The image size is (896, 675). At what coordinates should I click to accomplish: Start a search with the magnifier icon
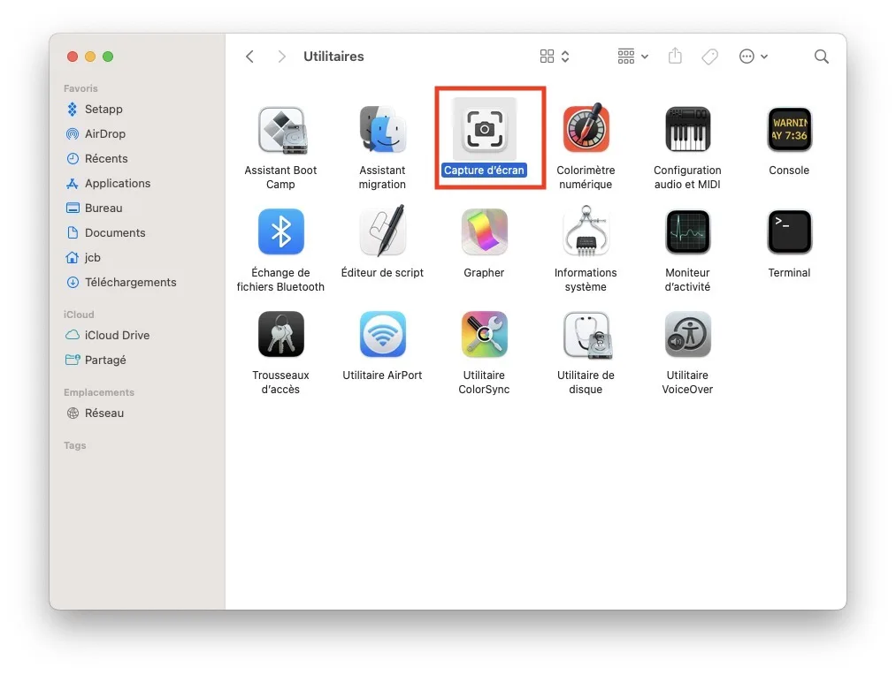click(x=821, y=56)
